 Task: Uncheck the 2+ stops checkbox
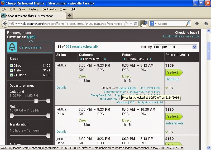[x=11, y=75]
